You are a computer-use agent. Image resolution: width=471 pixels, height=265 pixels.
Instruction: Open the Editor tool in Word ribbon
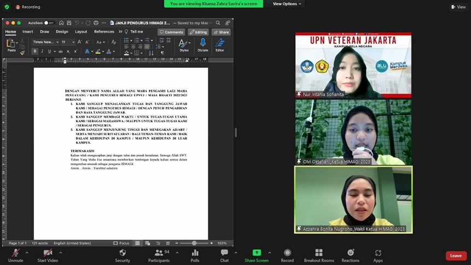220,43
